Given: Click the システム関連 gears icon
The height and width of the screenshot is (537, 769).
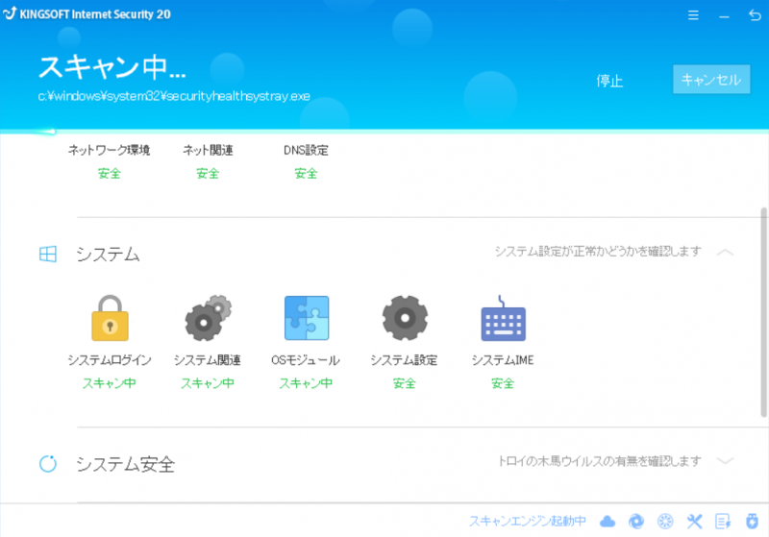Looking at the screenshot, I should (208, 318).
